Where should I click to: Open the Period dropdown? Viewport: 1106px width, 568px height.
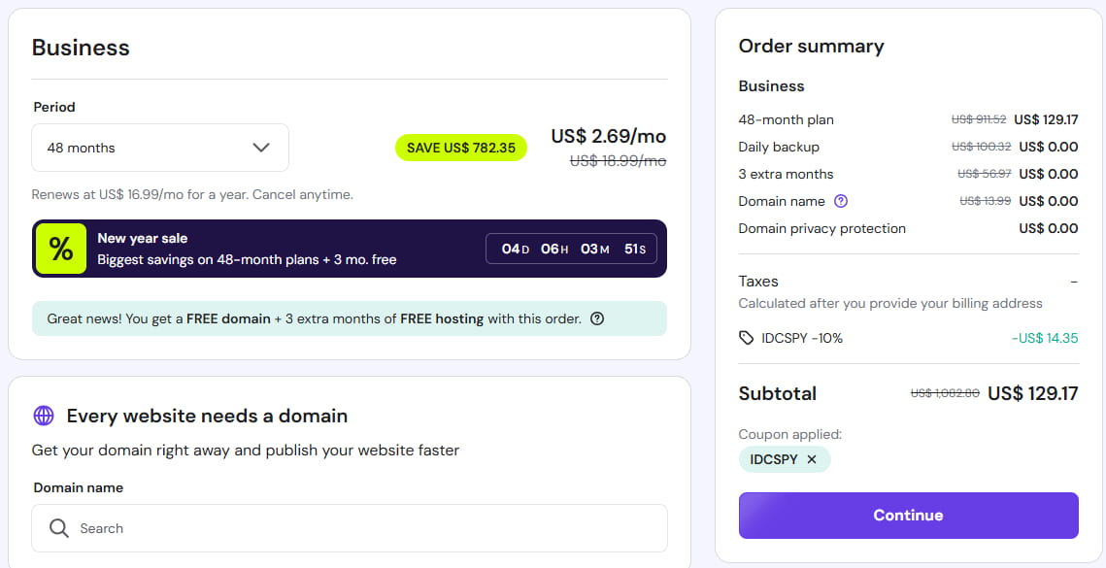coord(160,148)
